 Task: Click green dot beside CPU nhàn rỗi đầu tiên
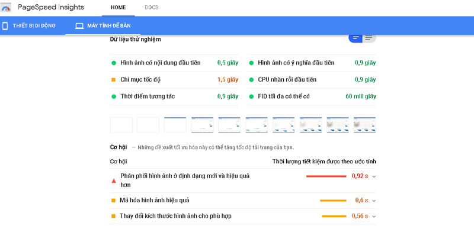click(x=251, y=80)
